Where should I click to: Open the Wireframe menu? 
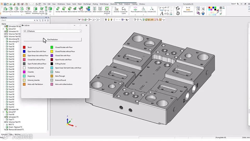[61, 4]
